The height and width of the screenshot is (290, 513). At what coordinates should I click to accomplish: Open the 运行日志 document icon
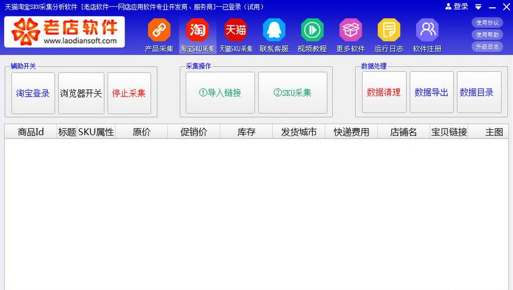[389, 30]
